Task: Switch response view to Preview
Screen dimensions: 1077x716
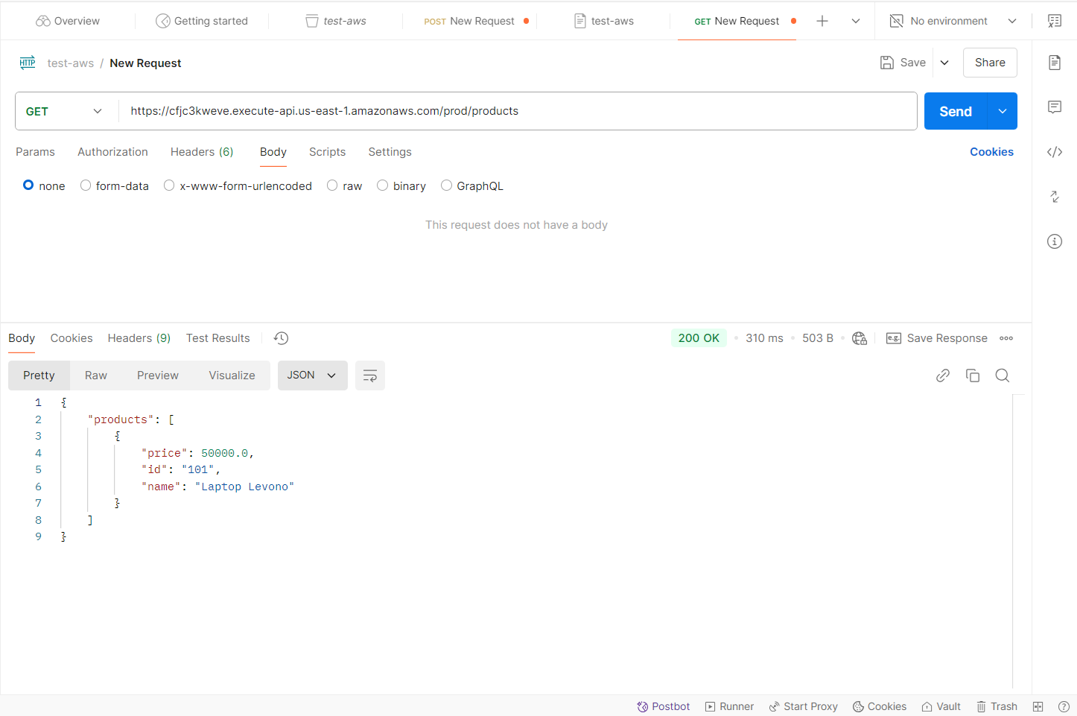Action: pos(158,376)
